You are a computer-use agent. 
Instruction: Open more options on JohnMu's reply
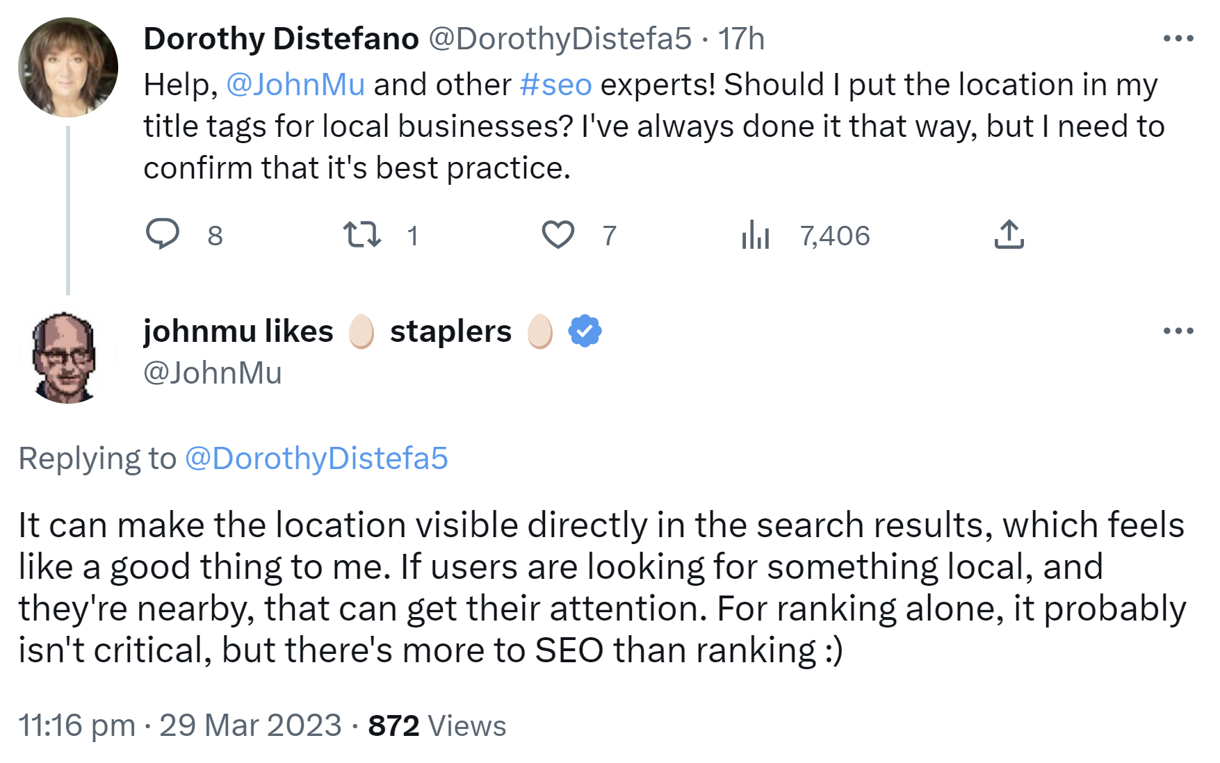coord(1178,331)
